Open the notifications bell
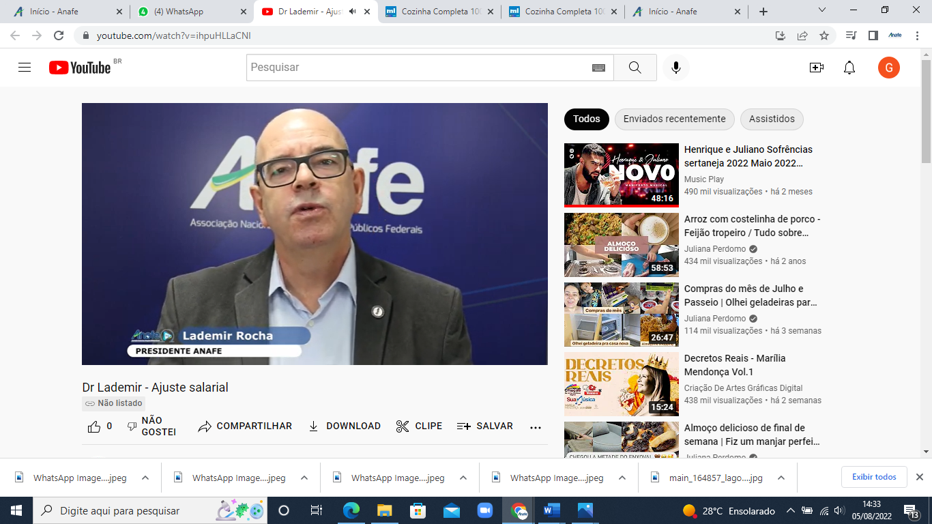Screen dimensions: 932x524 click(849, 68)
